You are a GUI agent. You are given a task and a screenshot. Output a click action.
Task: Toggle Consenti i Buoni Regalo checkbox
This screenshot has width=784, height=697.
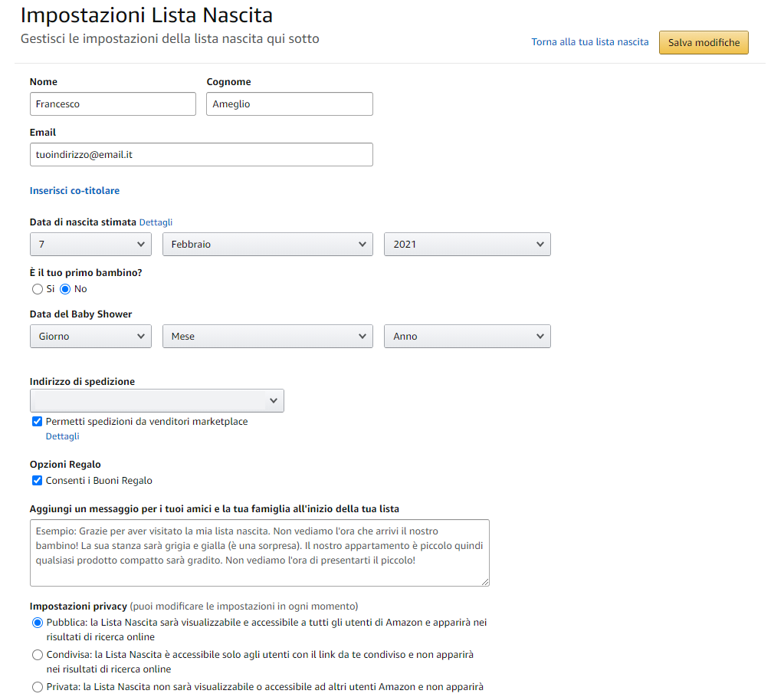37,480
